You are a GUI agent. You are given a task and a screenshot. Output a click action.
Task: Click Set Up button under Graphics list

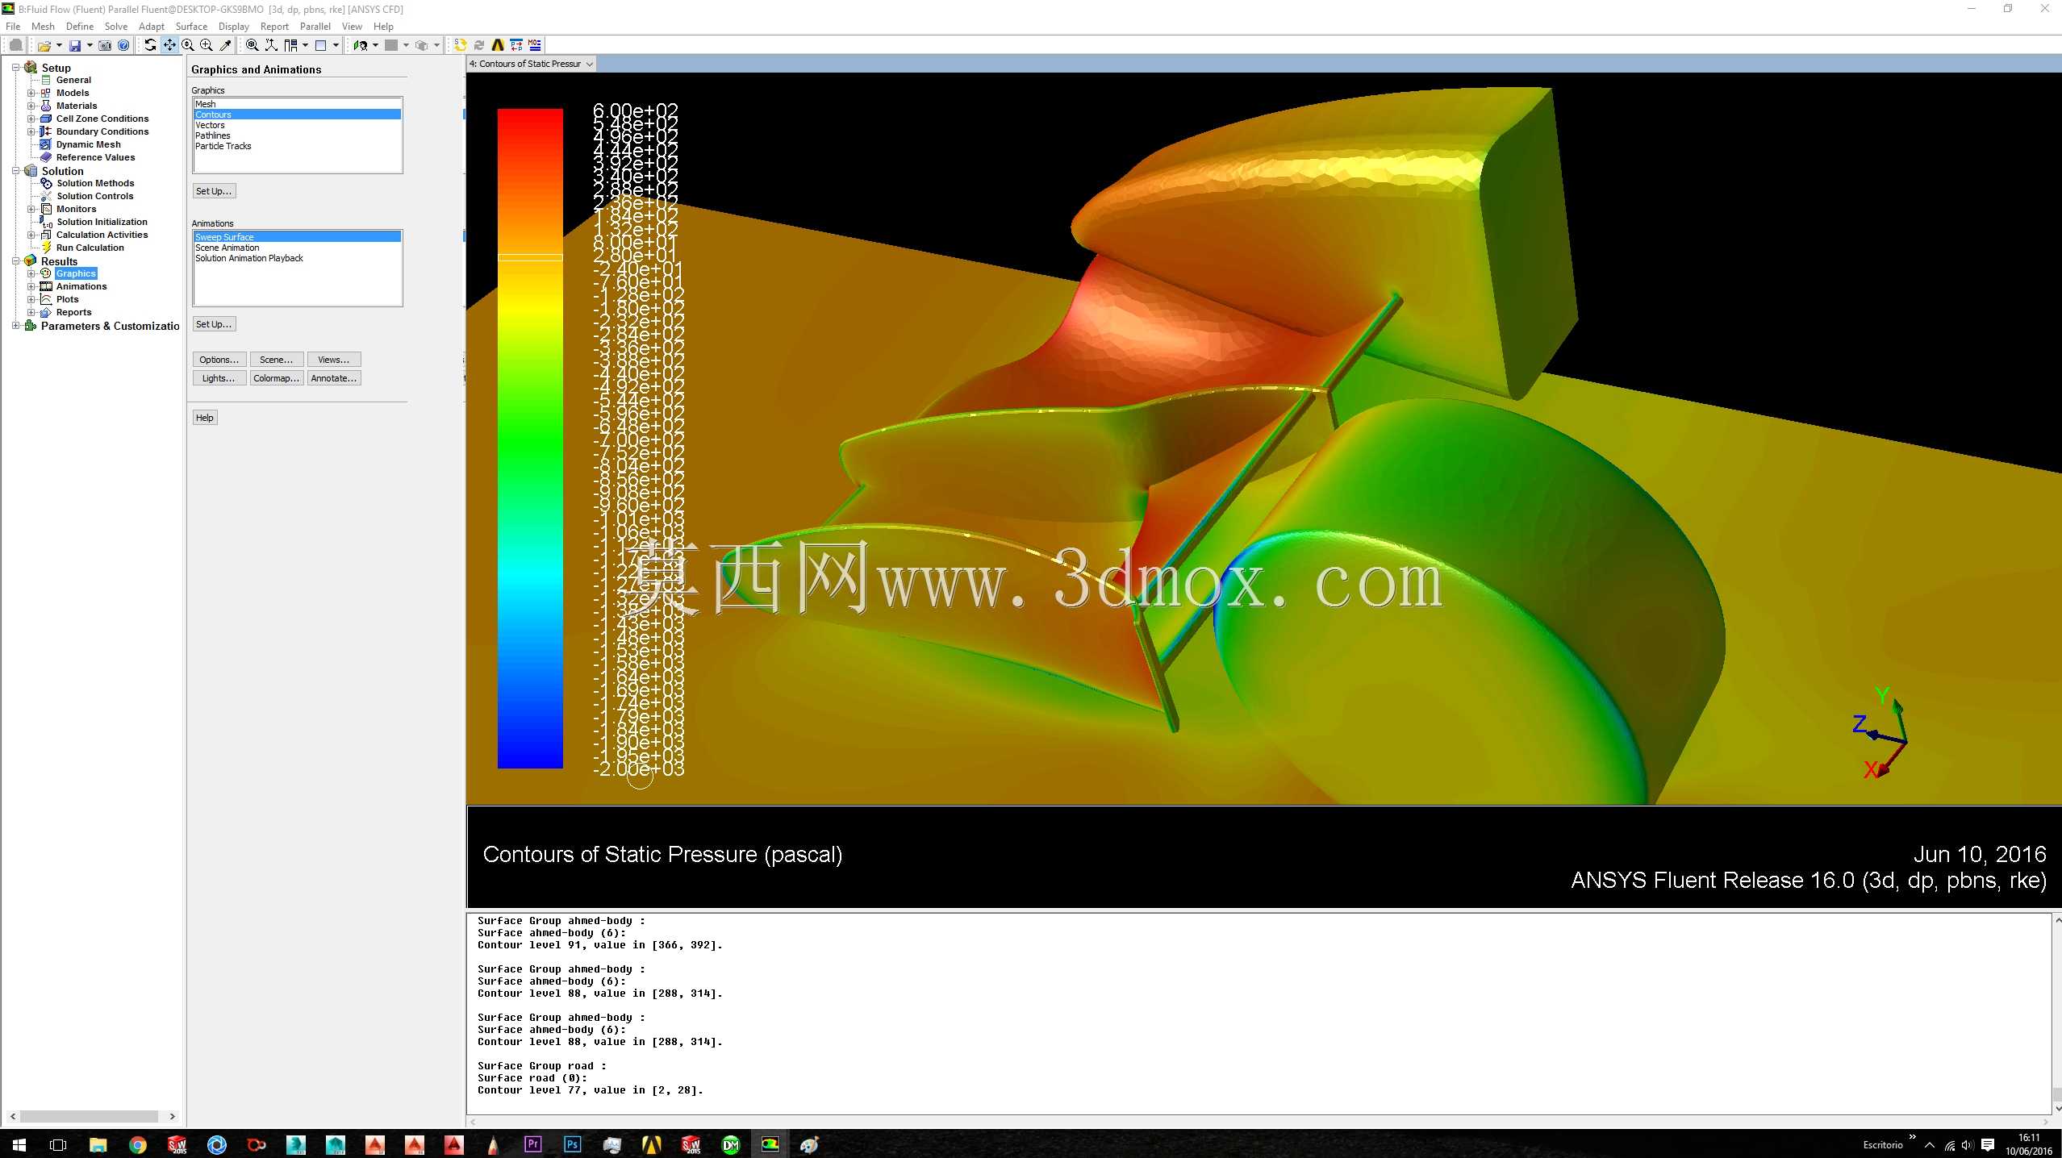click(214, 191)
